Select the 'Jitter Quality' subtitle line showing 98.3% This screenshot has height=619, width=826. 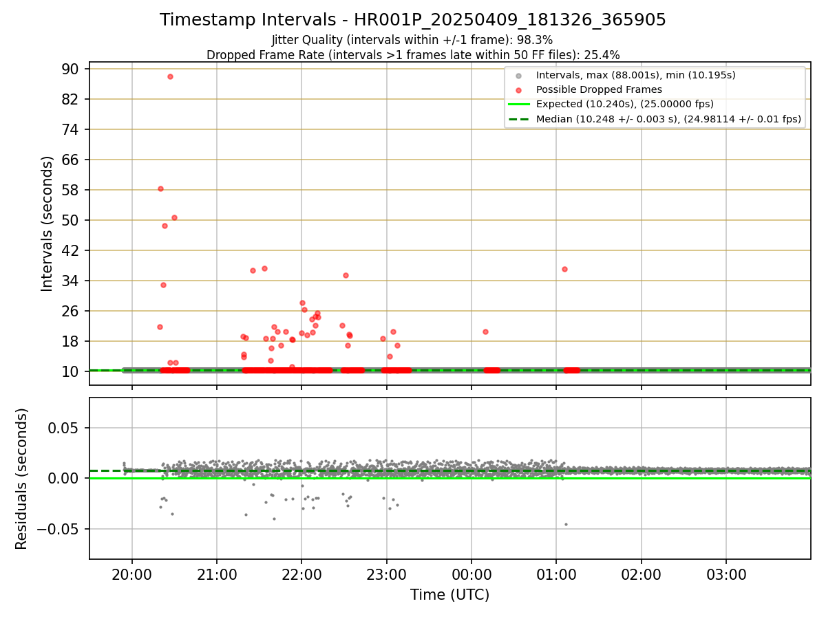(x=412, y=40)
